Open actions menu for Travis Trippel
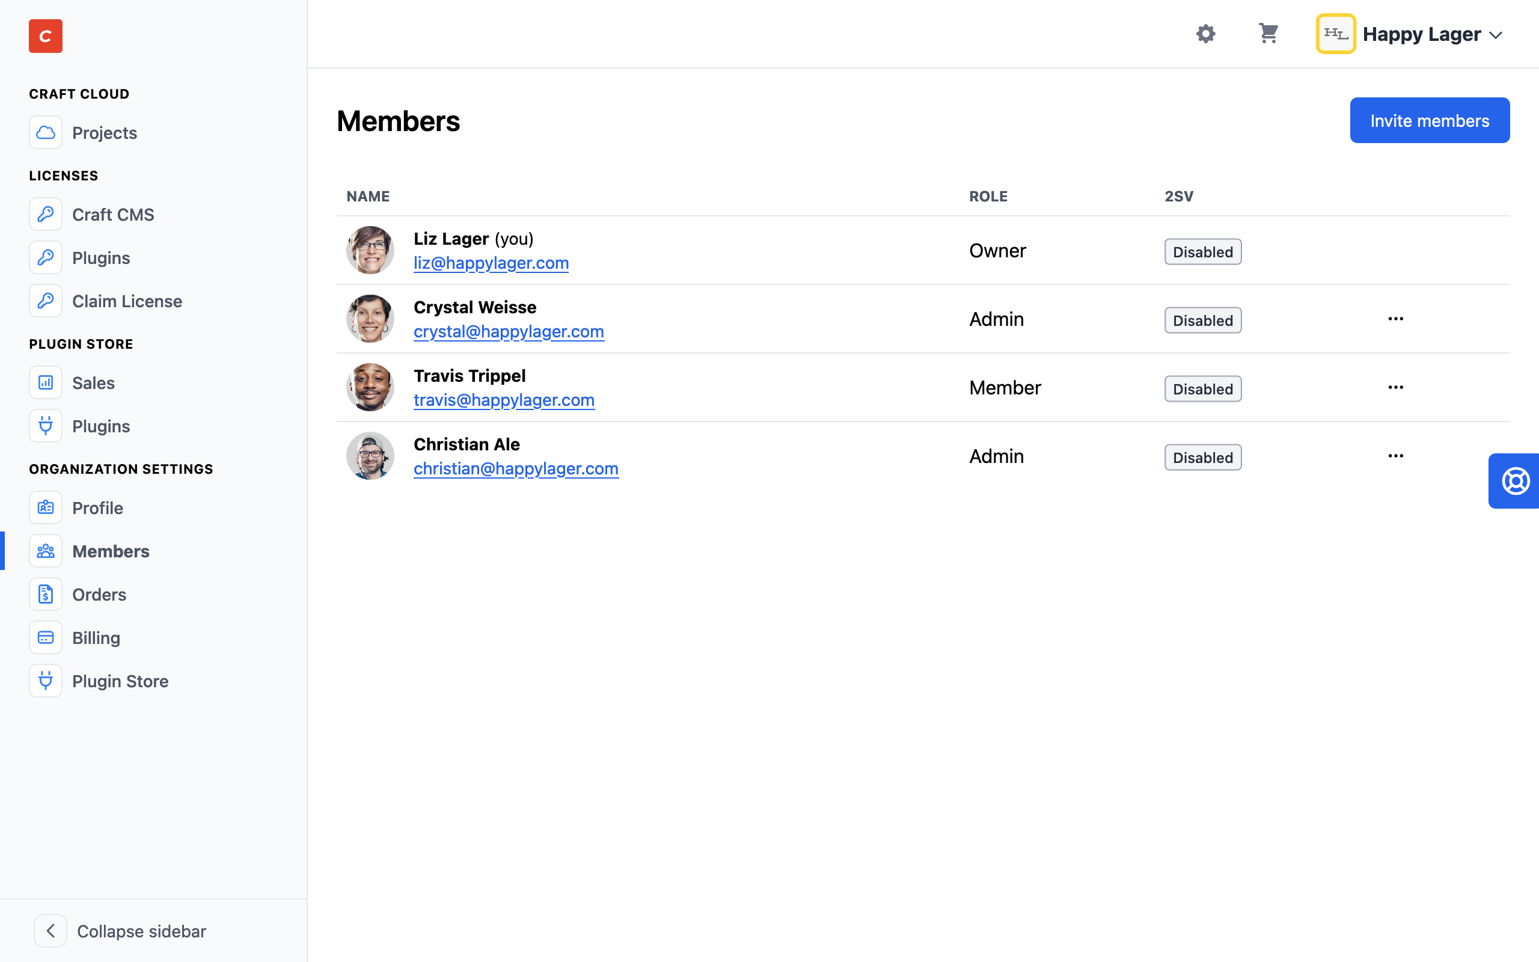The width and height of the screenshot is (1539, 962). (1395, 387)
